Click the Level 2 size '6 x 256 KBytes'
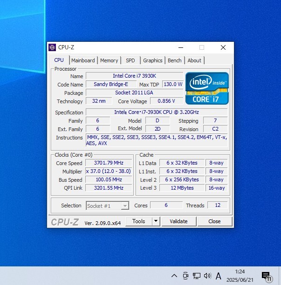Image resolution: width=281 pixels, height=285 pixels. click(182, 179)
